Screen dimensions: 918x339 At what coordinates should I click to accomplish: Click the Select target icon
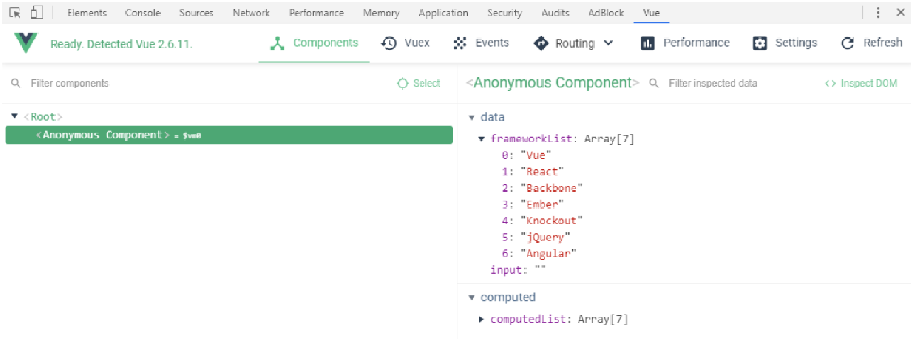pyautogui.click(x=403, y=83)
